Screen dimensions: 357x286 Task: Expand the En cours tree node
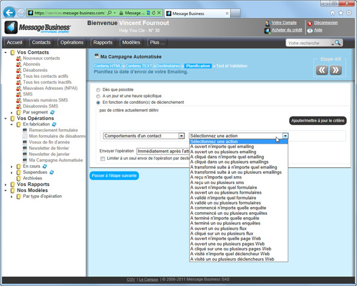11,167
